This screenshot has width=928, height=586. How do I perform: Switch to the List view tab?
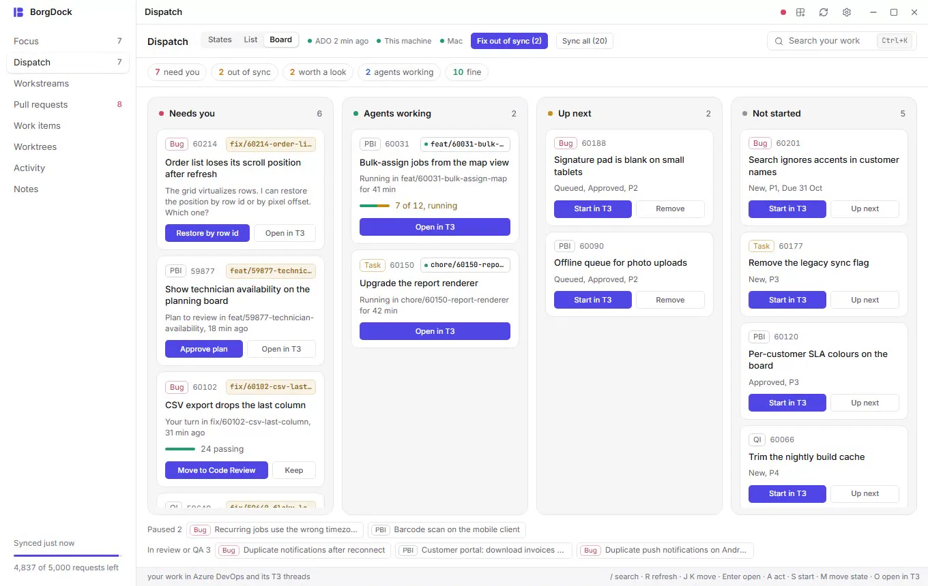[250, 40]
